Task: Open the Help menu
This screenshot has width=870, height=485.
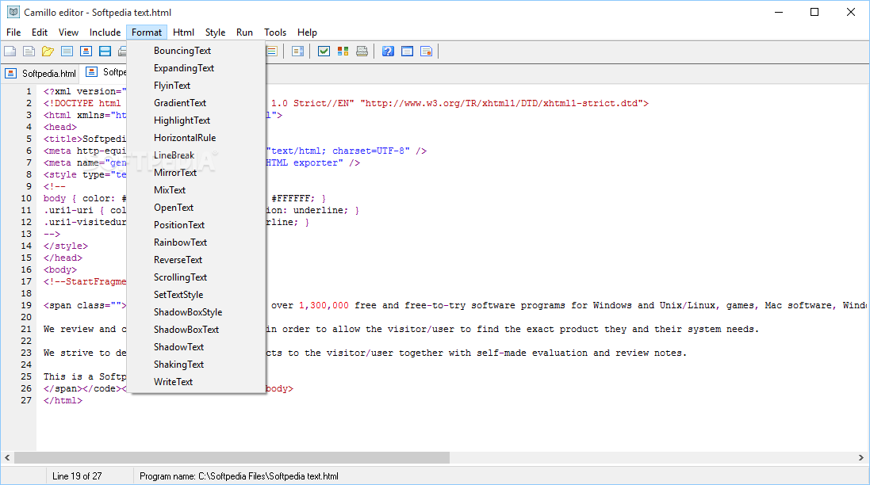Action: pos(307,32)
